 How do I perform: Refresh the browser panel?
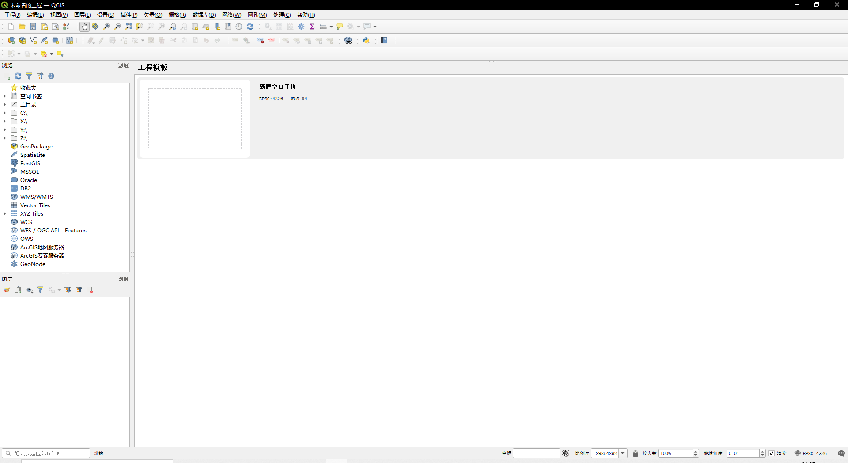pos(18,76)
